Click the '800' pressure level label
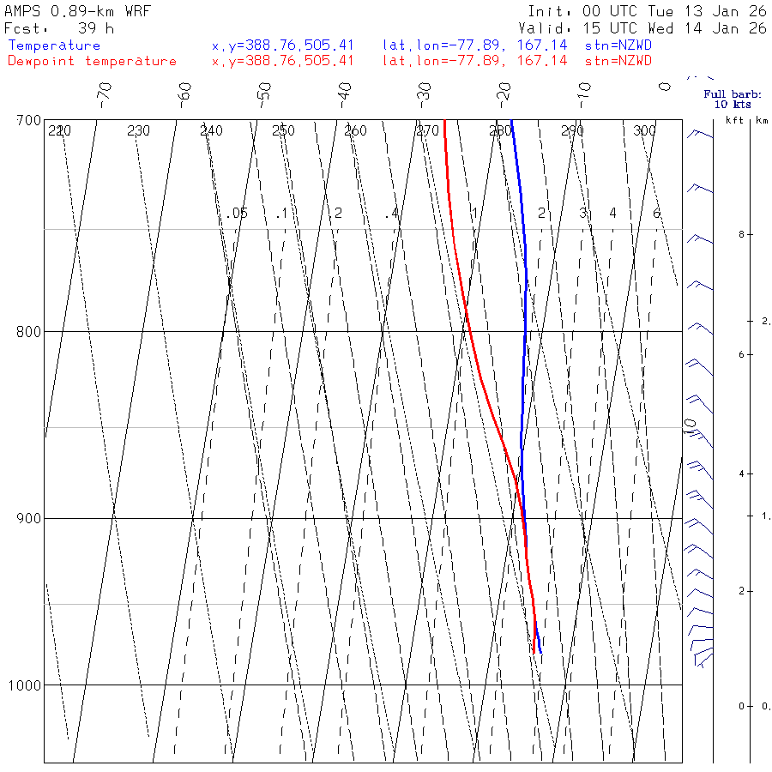Viewport: 772px width, 772px height. click(x=28, y=332)
